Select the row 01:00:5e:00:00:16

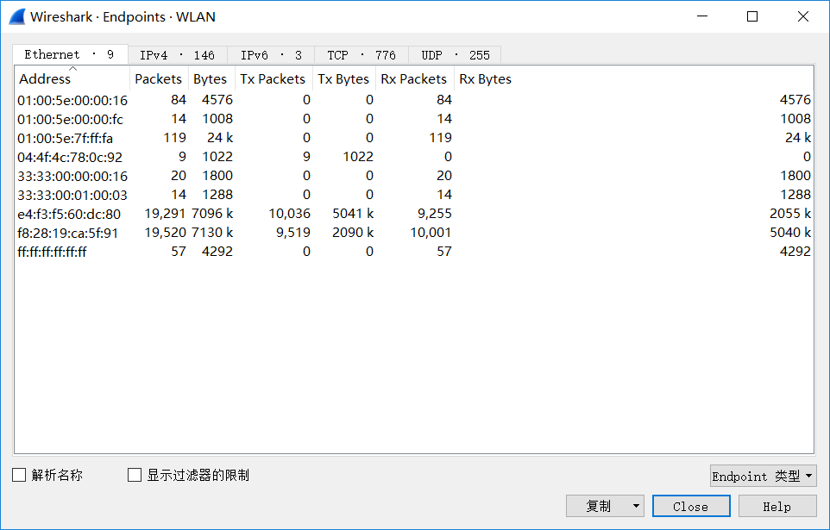(414, 100)
